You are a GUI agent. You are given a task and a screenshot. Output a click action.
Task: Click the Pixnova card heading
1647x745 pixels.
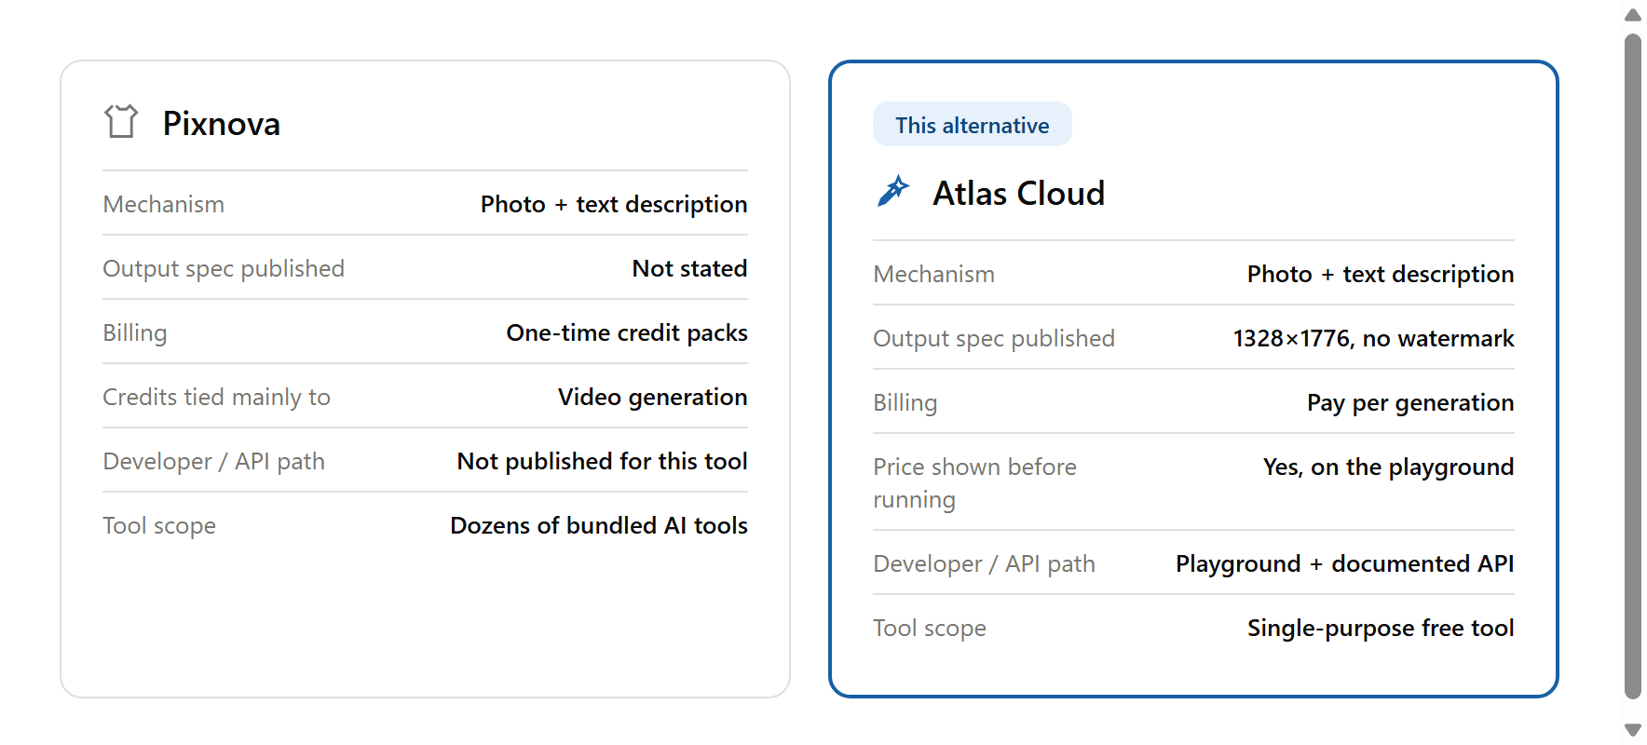click(x=222, y=124)
